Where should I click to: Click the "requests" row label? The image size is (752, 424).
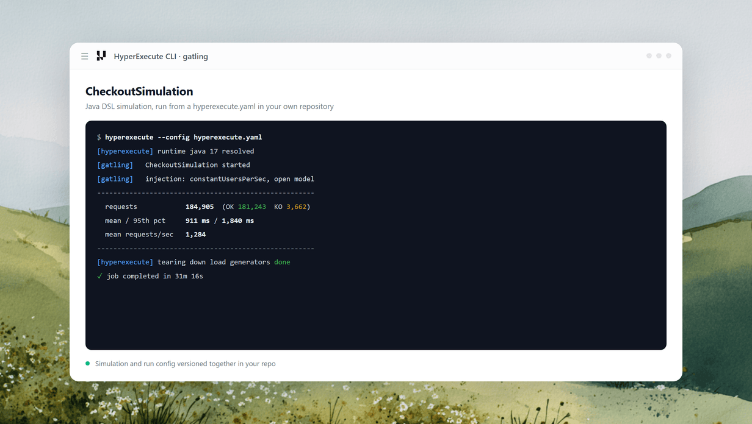coord(121,207)
